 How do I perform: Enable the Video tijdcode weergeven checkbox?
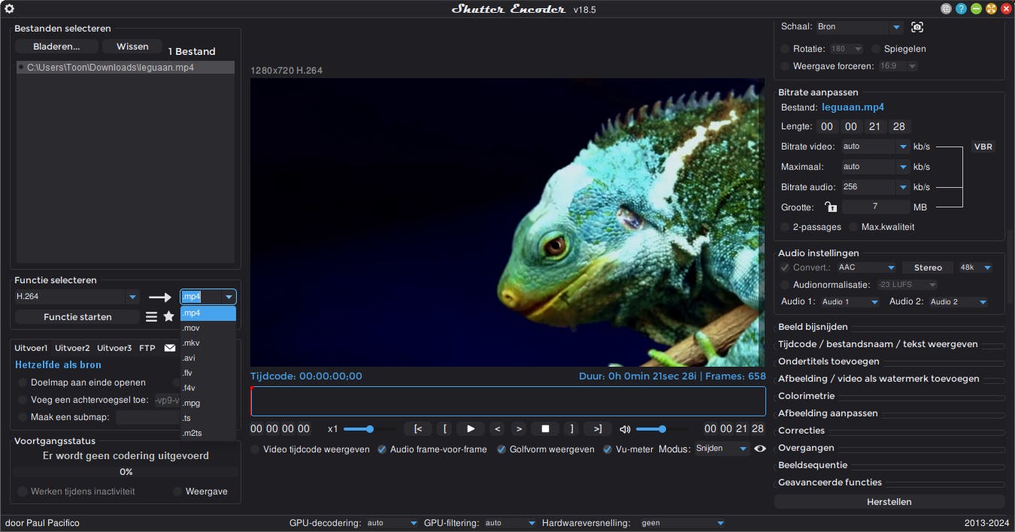coord(256,449)
